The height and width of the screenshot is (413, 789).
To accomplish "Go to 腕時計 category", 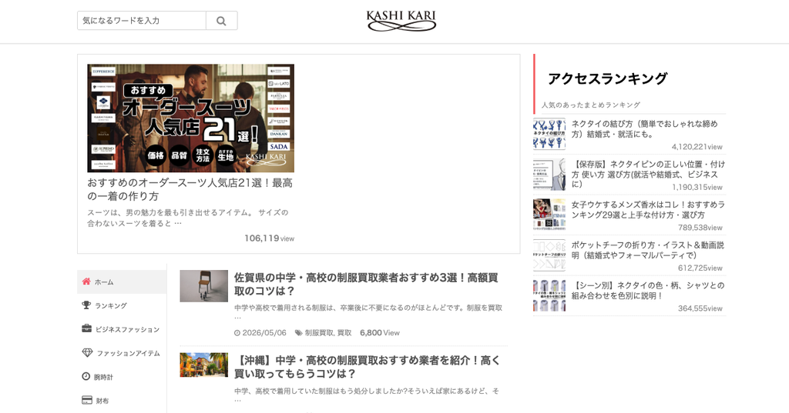I will [103, 377].
